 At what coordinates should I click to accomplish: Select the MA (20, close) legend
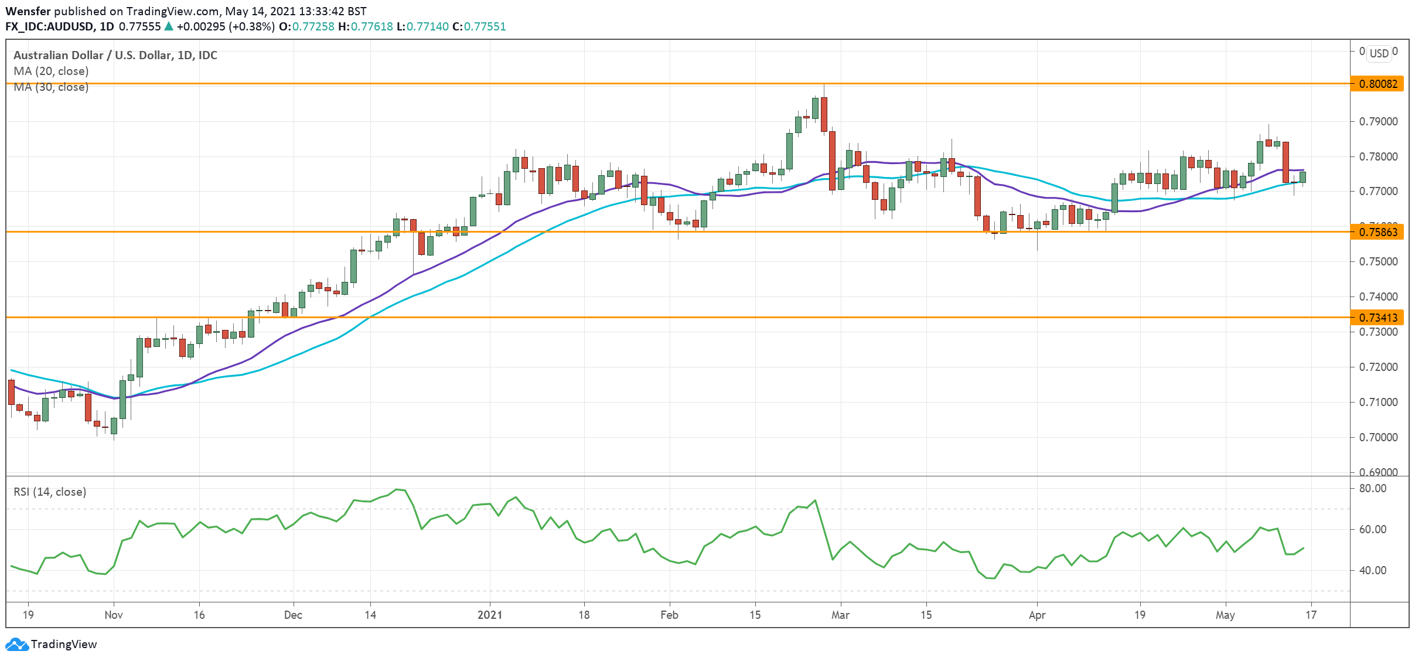(x=51, y=71)
